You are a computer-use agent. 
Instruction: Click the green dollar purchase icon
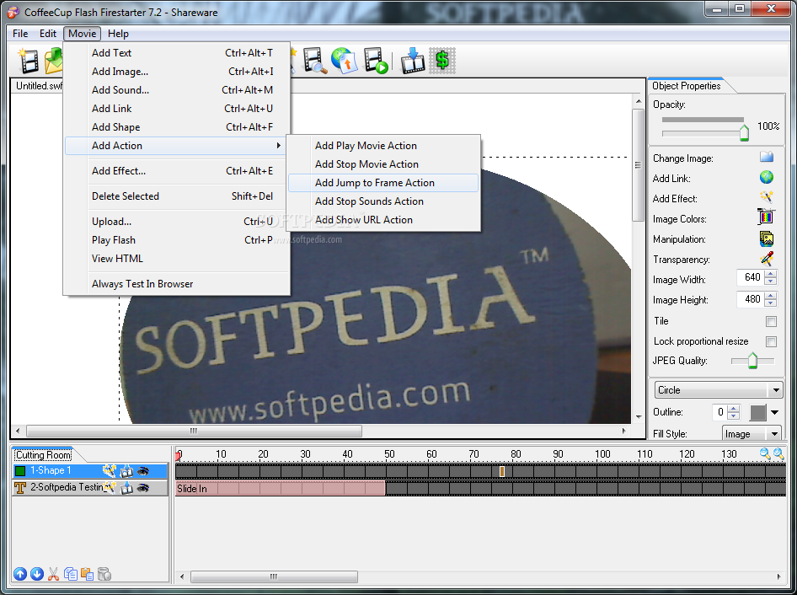pyautogui.click(x=442, y=61)
